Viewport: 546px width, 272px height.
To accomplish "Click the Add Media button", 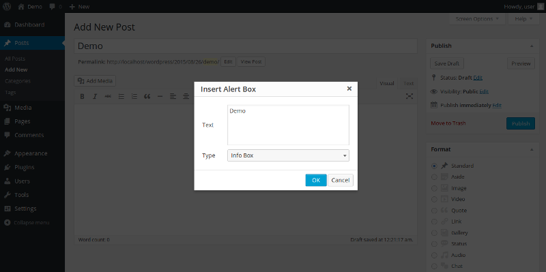I will [x=95, y=81].
